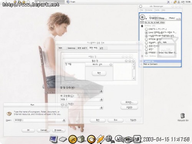
Task: Open the Messenger File menu
Action: (x=141, y=10)
